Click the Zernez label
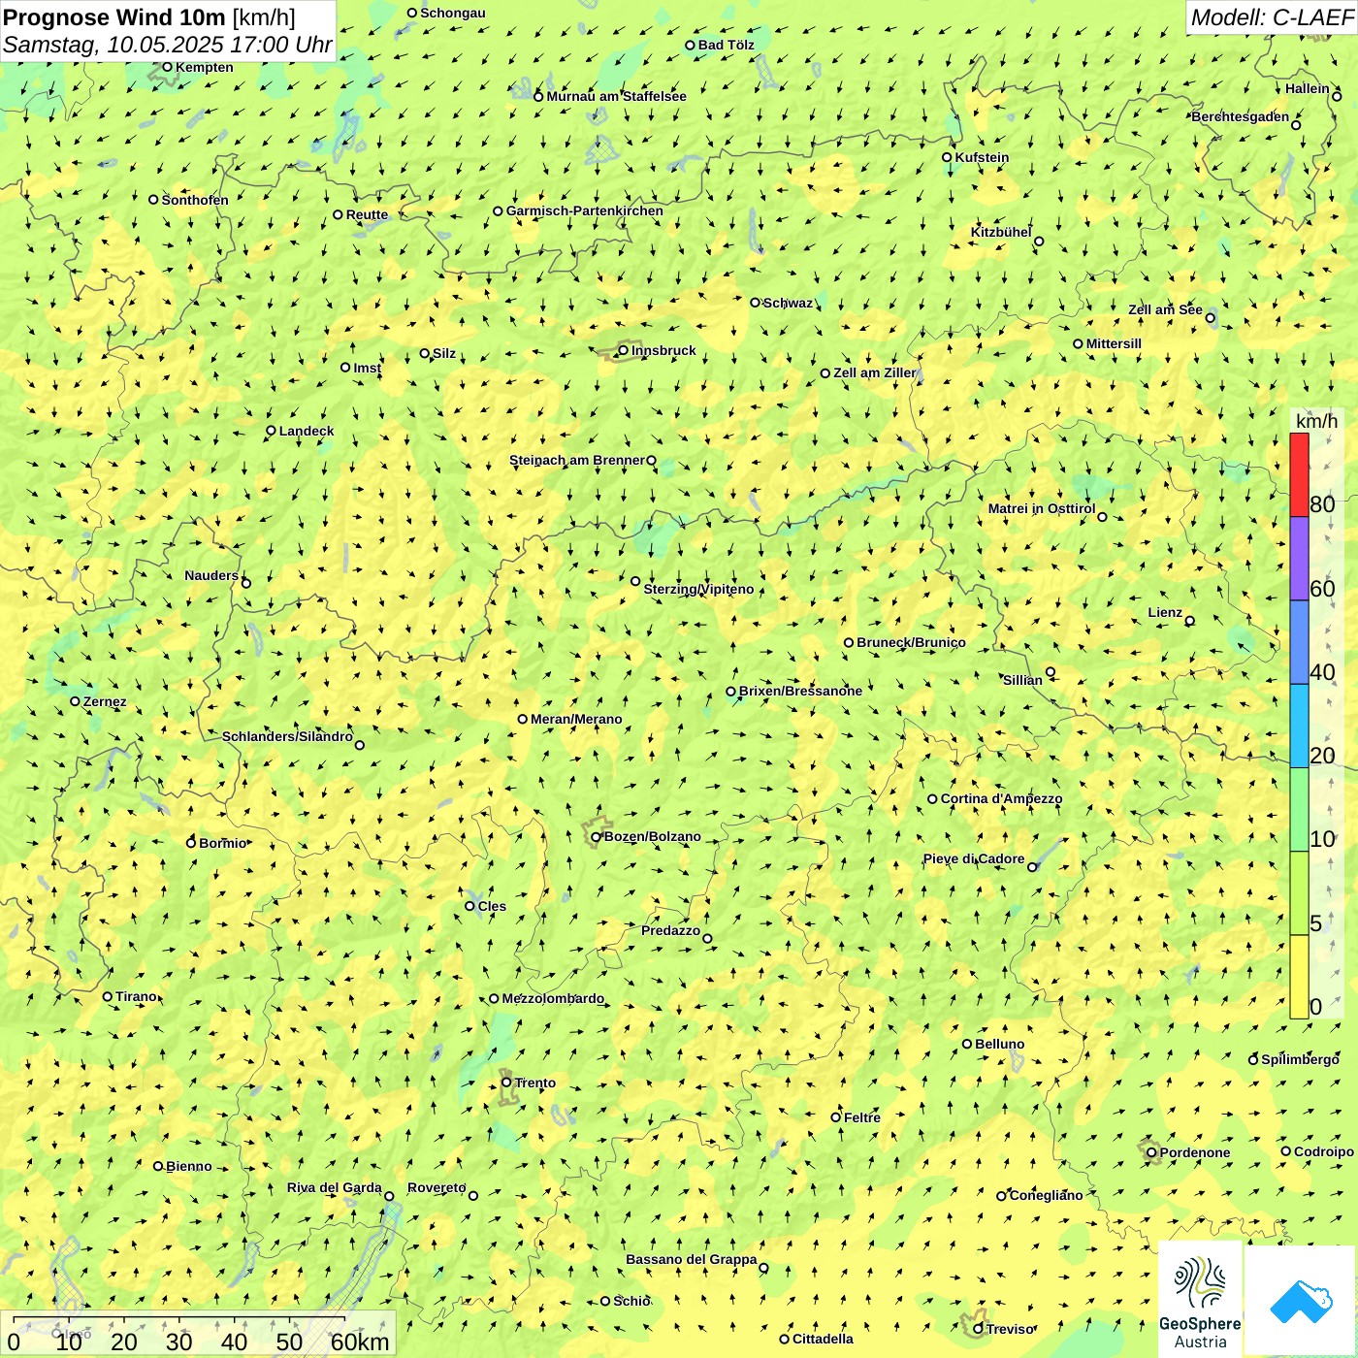1358x1358 pixels. click(x=105, y=701)
